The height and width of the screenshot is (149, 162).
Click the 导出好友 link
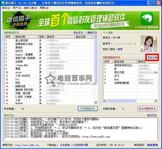(78, 33)
